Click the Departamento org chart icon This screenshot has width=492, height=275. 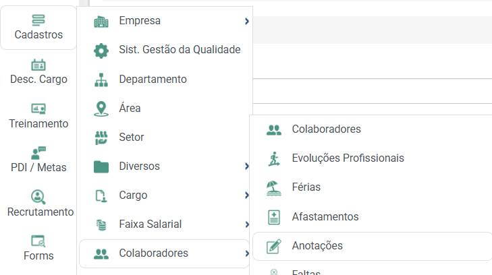[101, 80]
